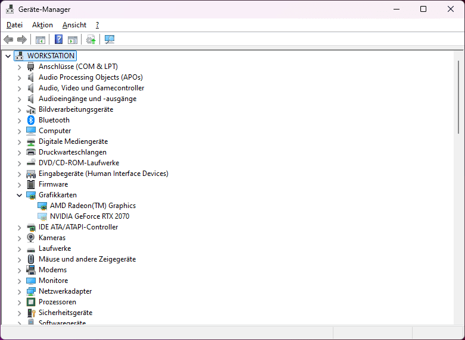Click the Mäuse und andere Zeigegeräte mouse icon
465x340 pixels.
tap(31, 259)
